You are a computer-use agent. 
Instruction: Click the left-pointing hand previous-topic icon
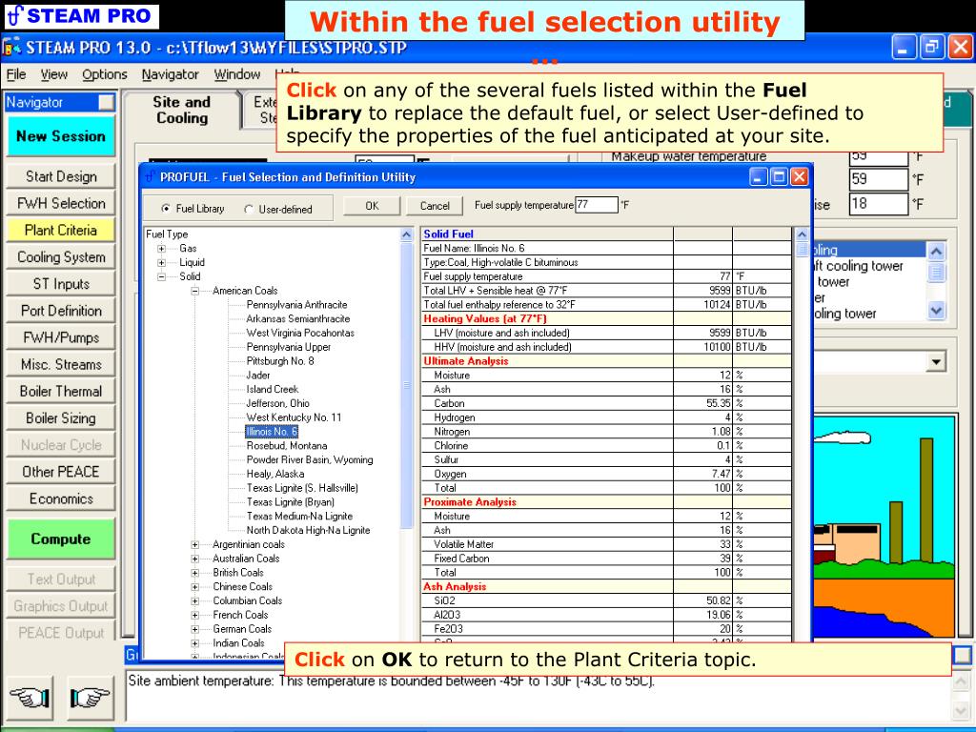pos(30,698)
